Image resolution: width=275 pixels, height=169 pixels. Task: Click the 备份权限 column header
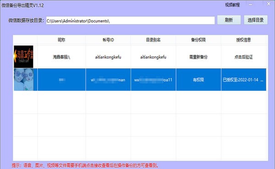(x=198, y=40)
